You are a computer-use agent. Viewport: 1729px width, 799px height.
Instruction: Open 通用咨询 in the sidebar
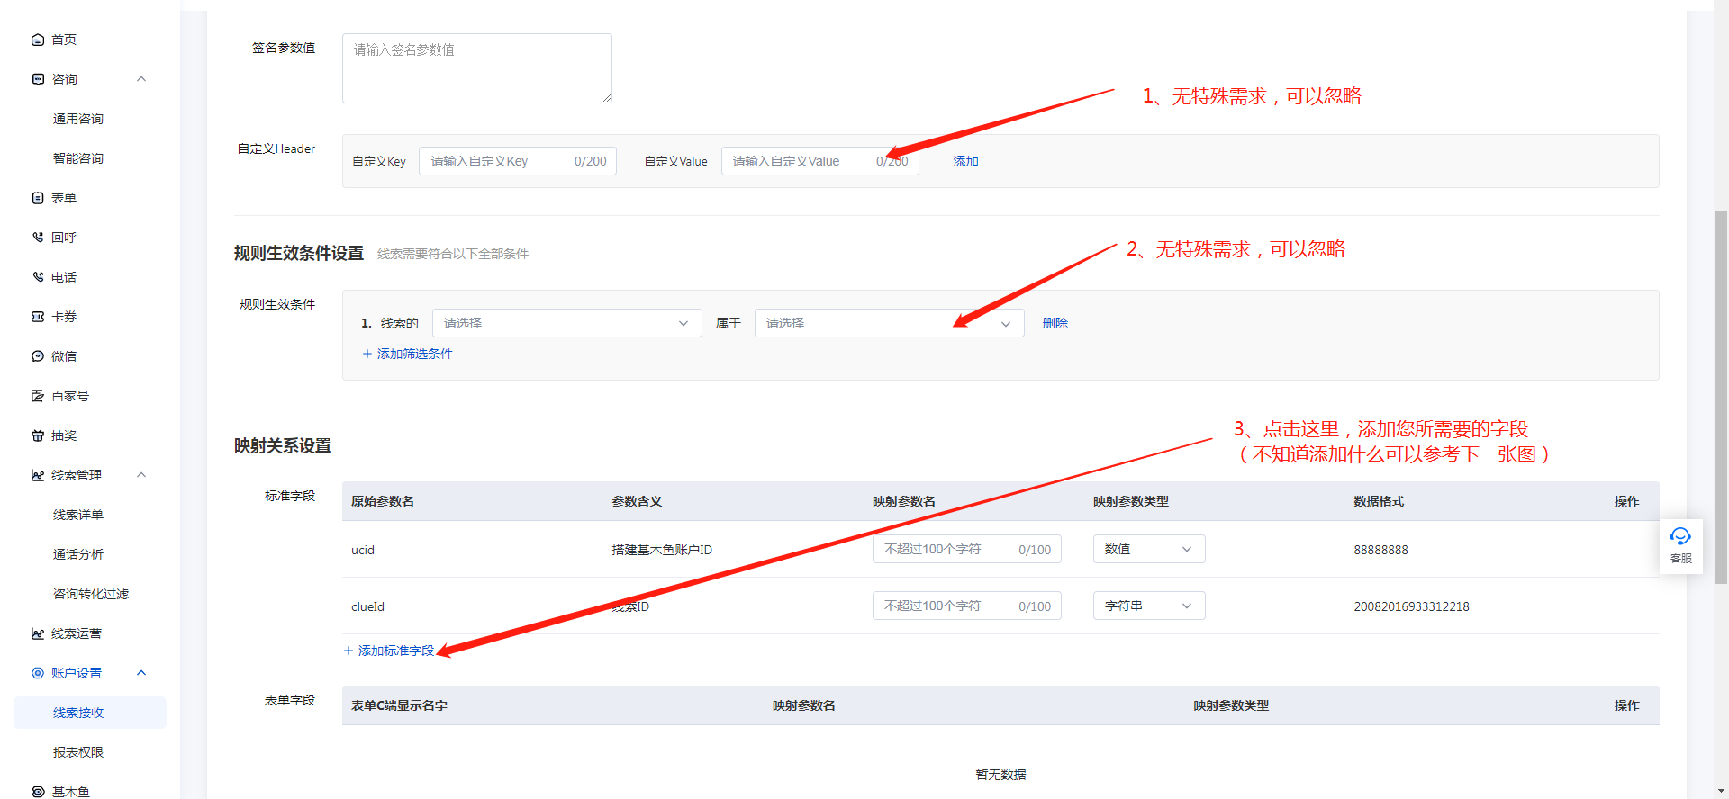[78, 119]
